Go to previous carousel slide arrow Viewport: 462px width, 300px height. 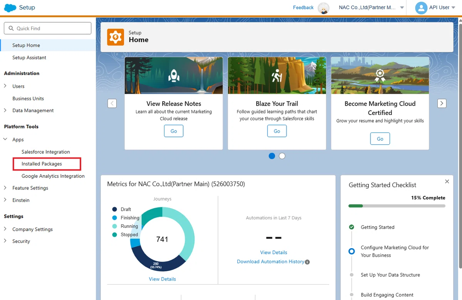(x=112, y=103)
